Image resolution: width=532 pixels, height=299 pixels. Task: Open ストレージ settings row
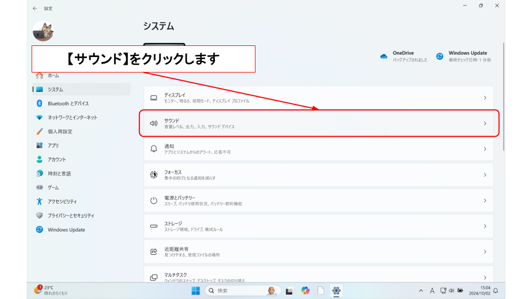(x=318, y=226)
